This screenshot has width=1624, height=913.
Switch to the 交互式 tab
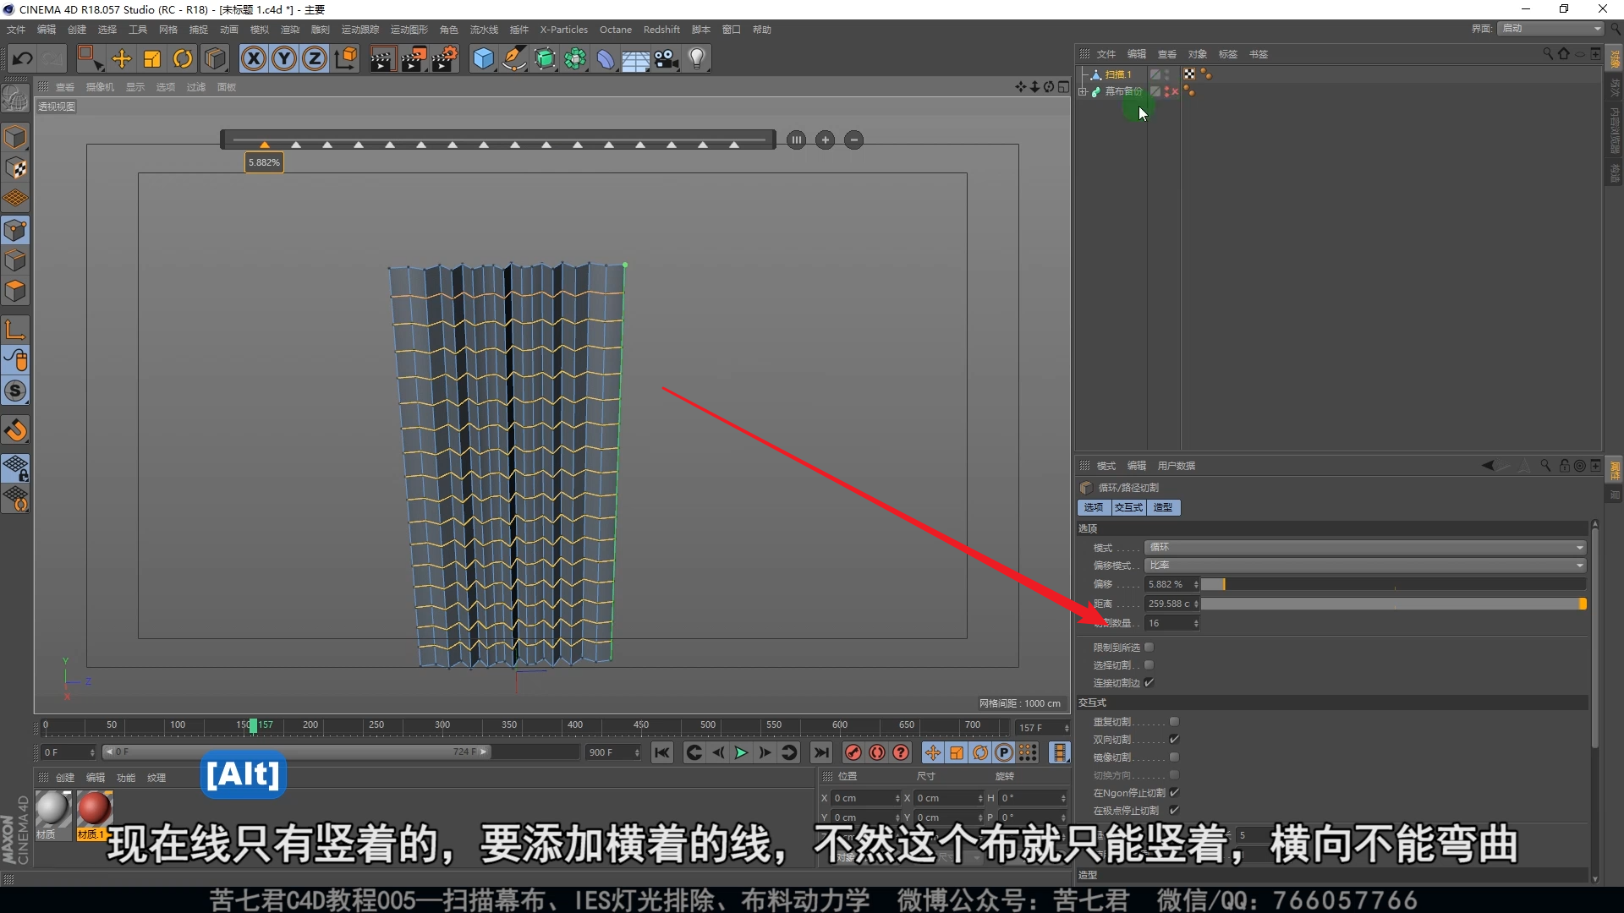point(1128,507)
